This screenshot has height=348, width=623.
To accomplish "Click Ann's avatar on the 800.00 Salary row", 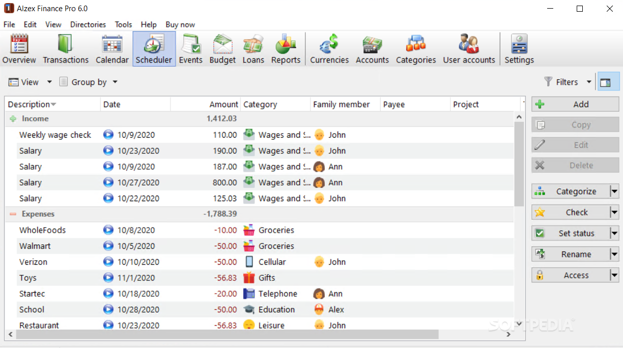I will coord(319,182).
